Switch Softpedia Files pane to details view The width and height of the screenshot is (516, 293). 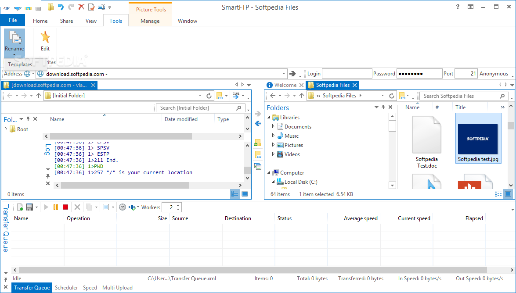(498, 194)
